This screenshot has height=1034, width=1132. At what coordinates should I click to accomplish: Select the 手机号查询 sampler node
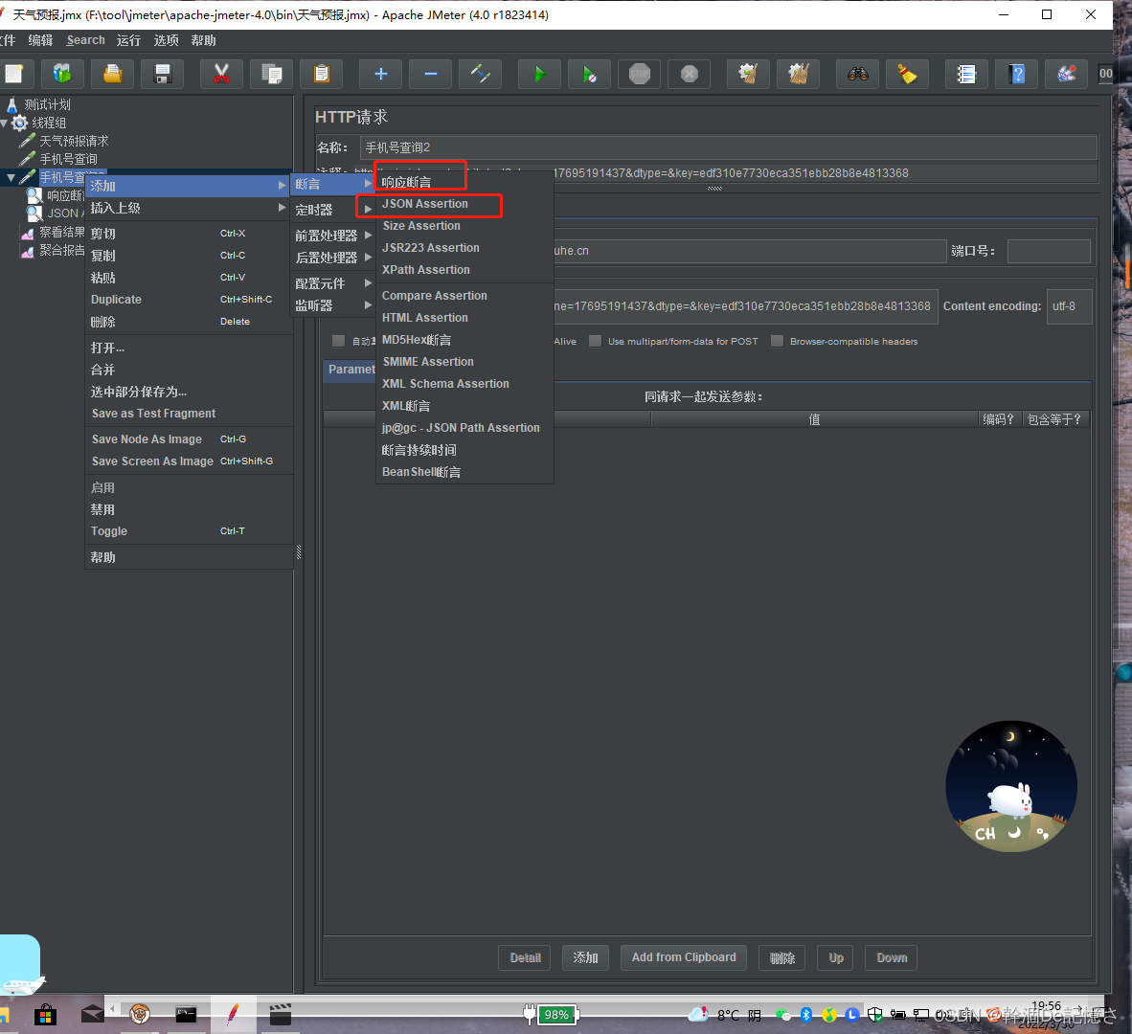68,159
